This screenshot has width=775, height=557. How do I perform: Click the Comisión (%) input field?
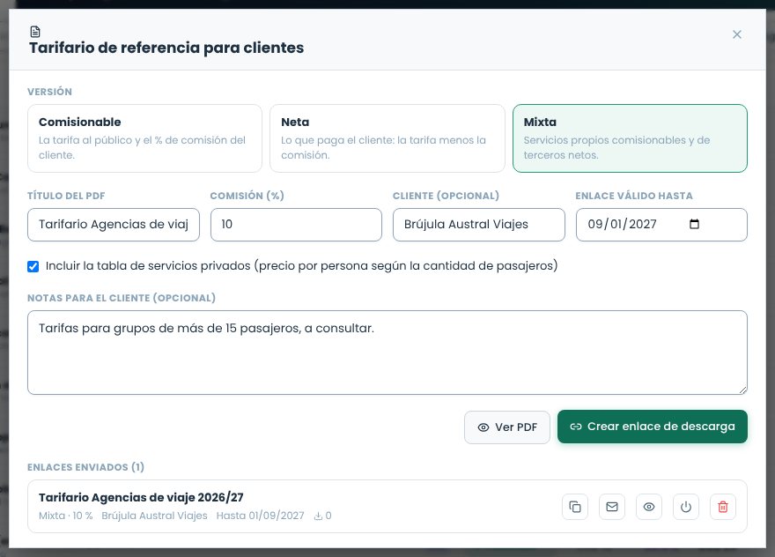coord(296,225)
